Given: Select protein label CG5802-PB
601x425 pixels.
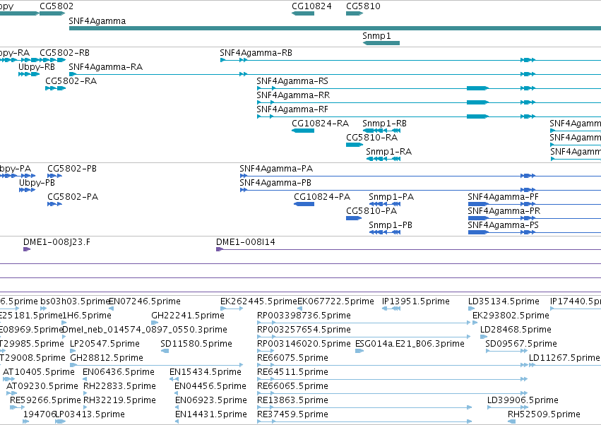Looking at the screenshot, I should click(72, 169).
